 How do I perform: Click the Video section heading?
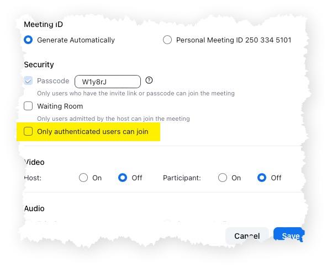34,162
